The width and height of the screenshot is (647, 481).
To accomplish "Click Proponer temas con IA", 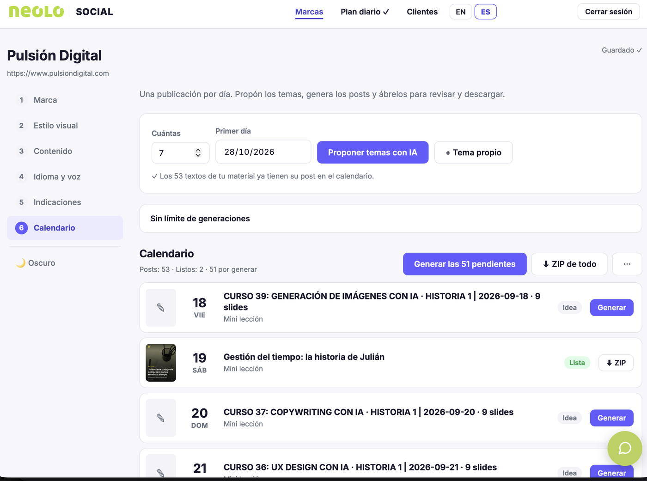I will click(372, 152).
